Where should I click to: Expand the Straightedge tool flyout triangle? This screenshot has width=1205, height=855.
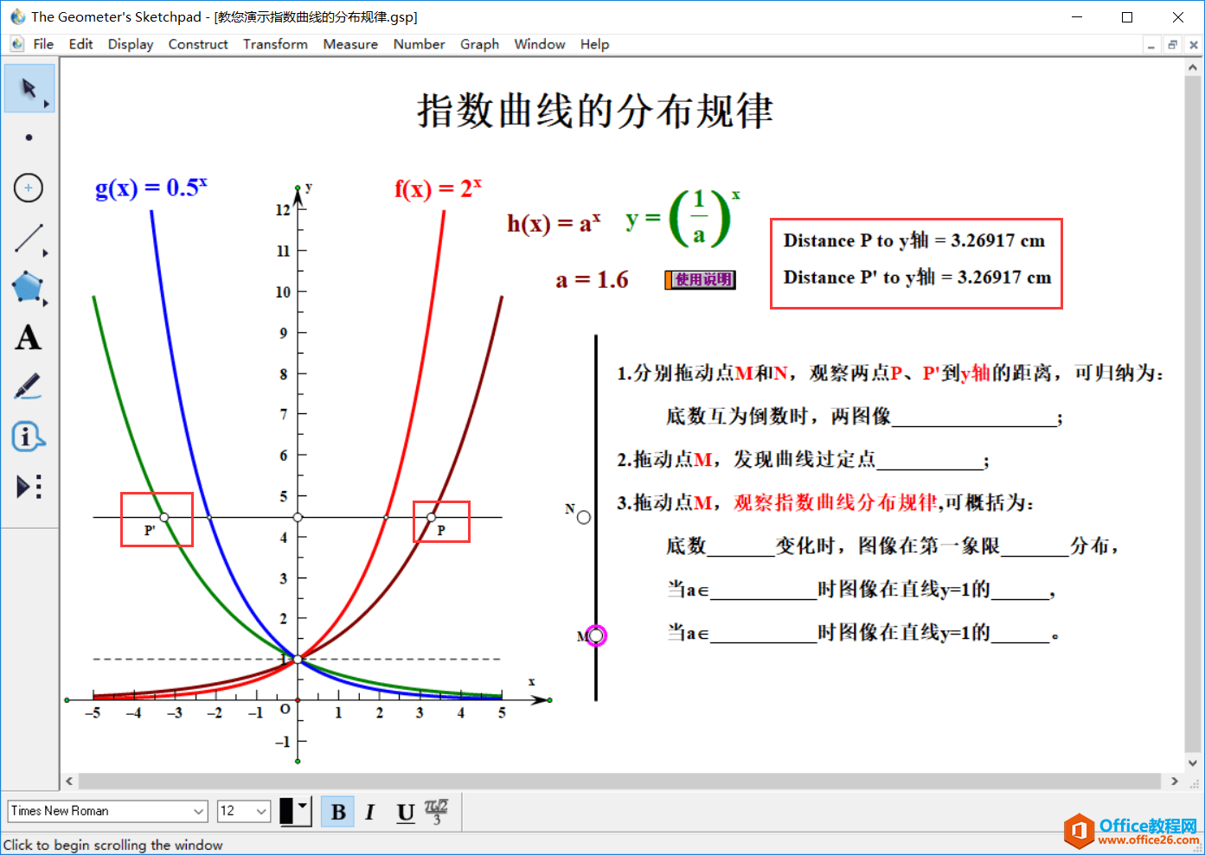pos(46,253)
